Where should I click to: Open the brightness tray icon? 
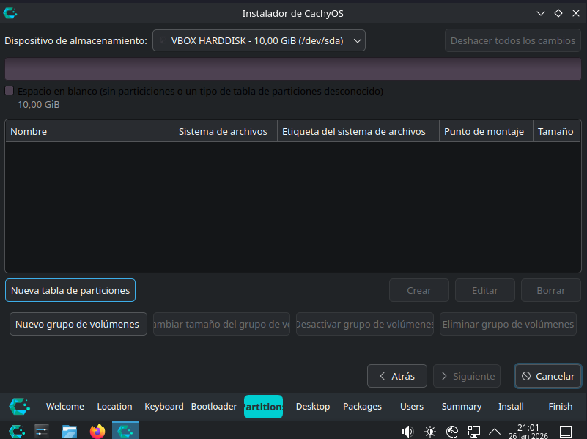pyautogui.click(x=430, y=431)
